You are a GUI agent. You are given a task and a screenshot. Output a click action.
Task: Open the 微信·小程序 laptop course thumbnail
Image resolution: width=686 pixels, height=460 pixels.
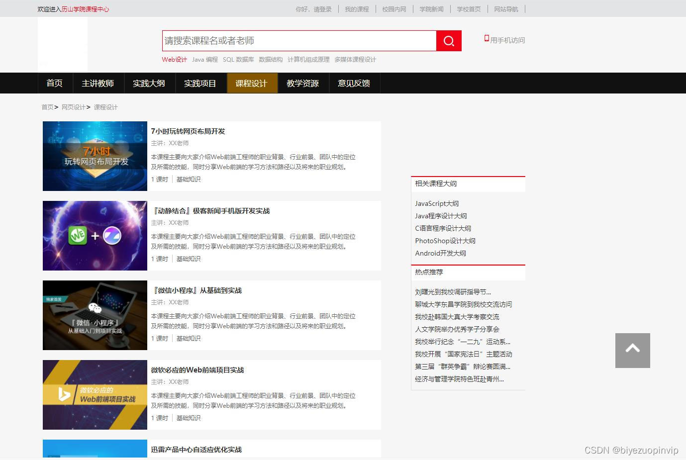click(95, 315)
